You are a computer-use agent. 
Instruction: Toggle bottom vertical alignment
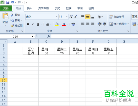tap(93, 17)
